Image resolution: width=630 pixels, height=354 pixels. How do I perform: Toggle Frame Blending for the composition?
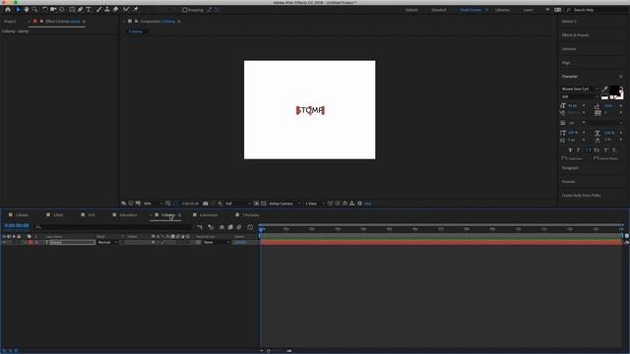pos(230,227)
